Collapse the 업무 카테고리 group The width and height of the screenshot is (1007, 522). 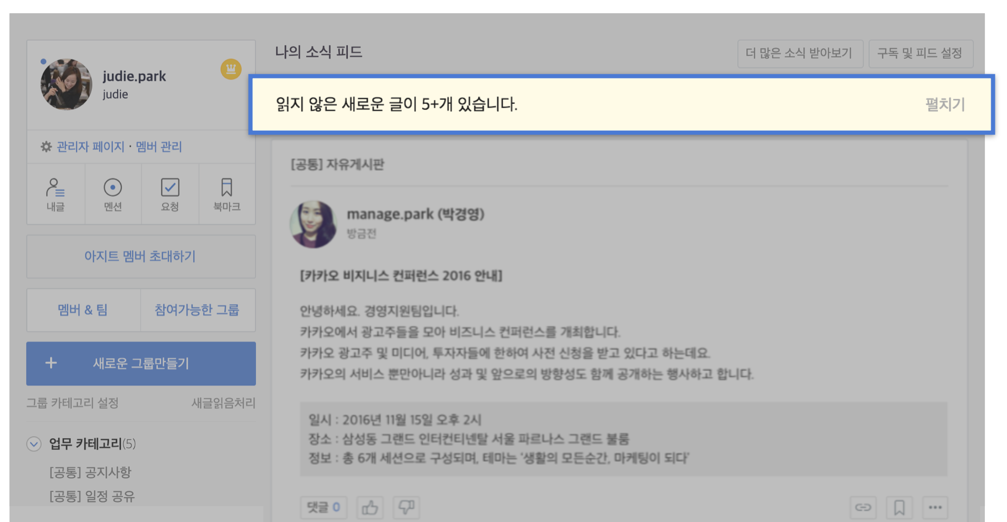[34, 444]
